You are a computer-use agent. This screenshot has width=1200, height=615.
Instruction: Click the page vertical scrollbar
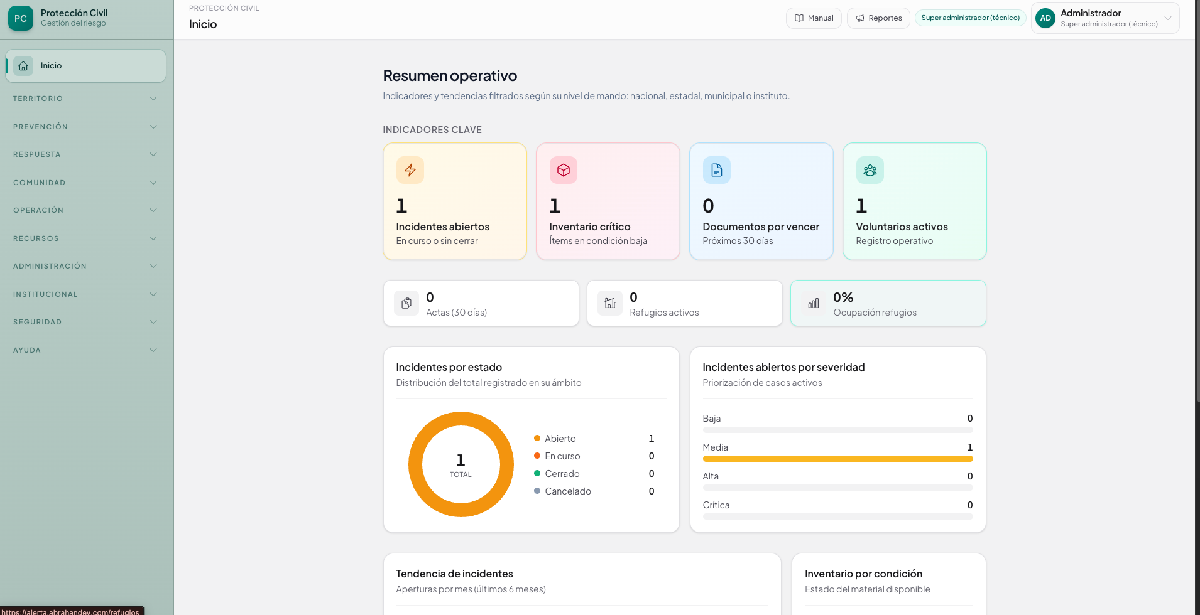pyautogui.click(x=1197, y=201)
